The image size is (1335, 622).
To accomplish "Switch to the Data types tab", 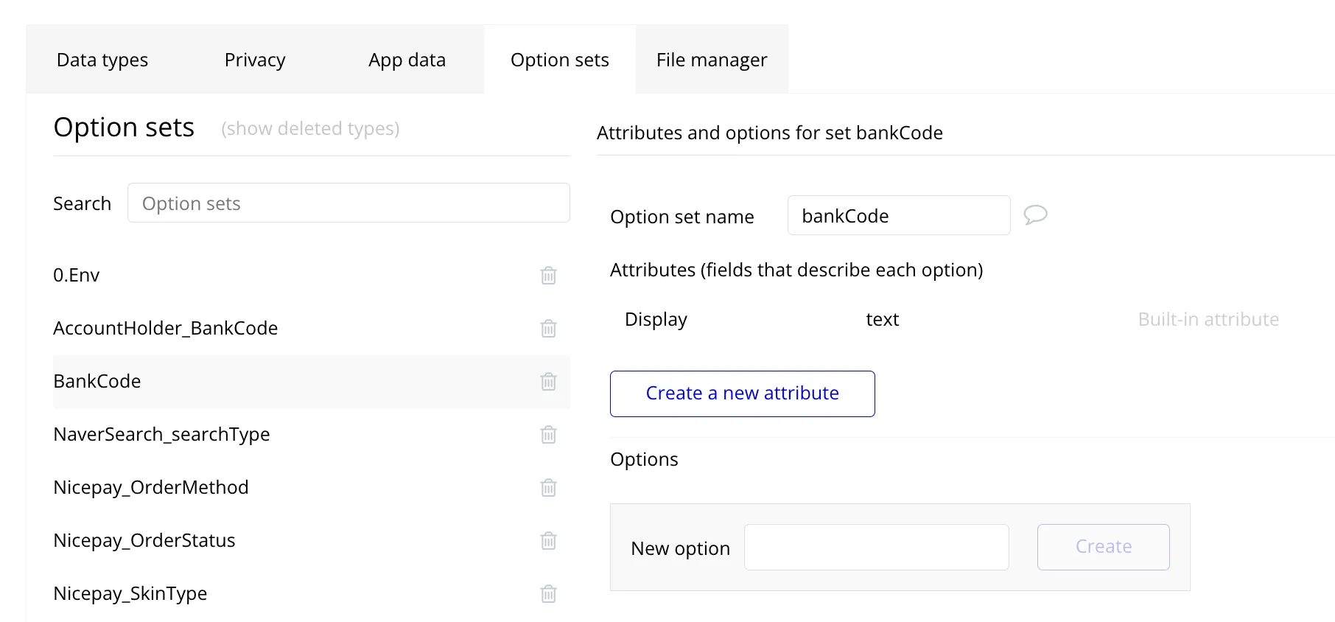I will pyautogui.click(x=102, y=60).
